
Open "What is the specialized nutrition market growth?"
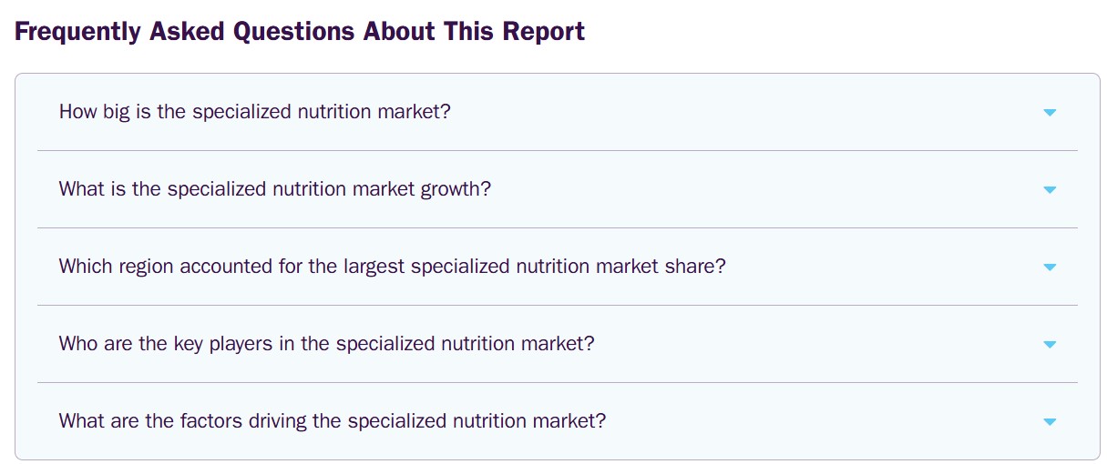[x=274, y=189]
